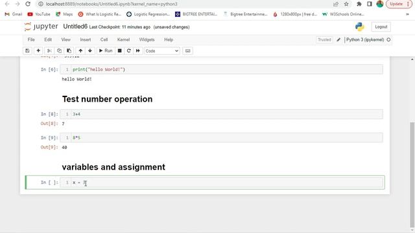Click the kernel idle circle indicator
This screenshot has height=233, width=415.
tap(388, 39)
